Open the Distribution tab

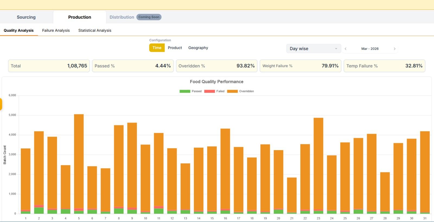pyautogui.click(x=122, y=17)
